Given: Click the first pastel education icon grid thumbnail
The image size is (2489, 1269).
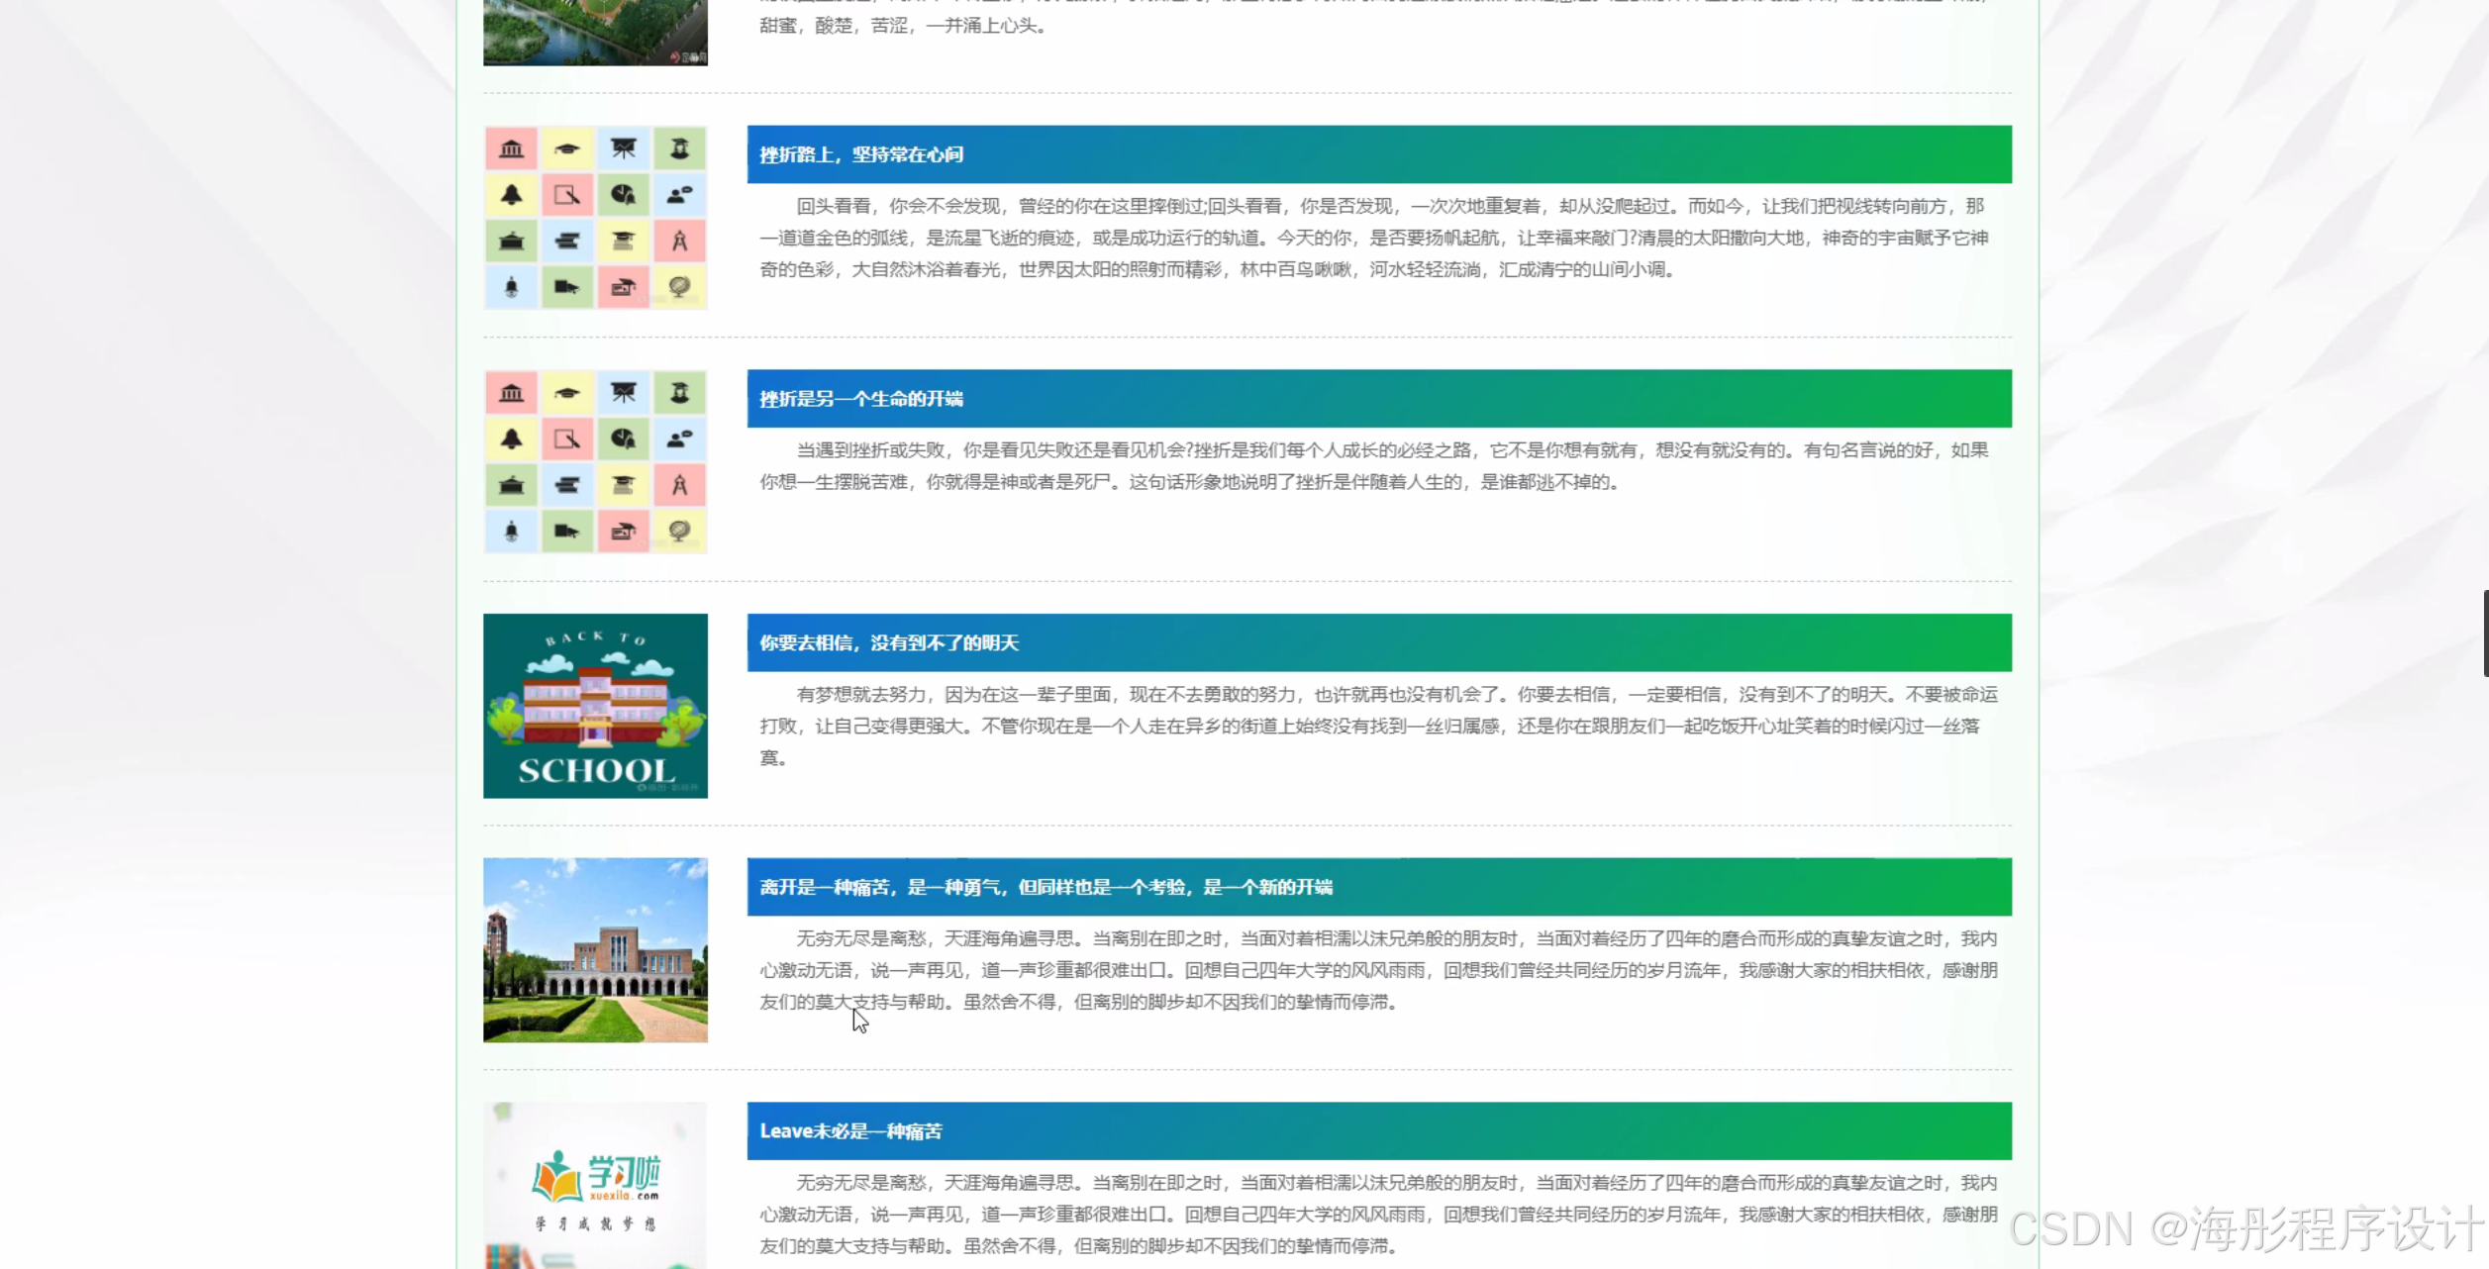Looking at the screenshot, I should tap(595, 218).
